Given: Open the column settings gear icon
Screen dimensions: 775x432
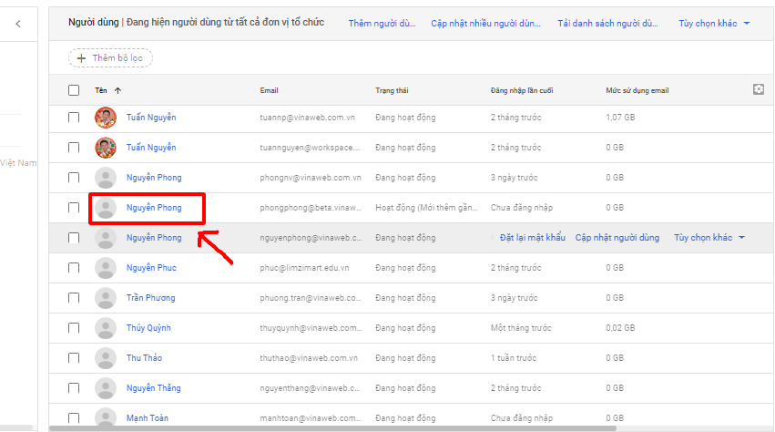Looking at the screenshot, I should click(x=758, y=89).
